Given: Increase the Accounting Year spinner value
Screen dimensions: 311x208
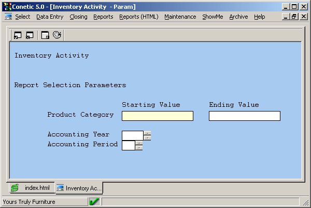Looking at the screenshot, I should [147, 133].
